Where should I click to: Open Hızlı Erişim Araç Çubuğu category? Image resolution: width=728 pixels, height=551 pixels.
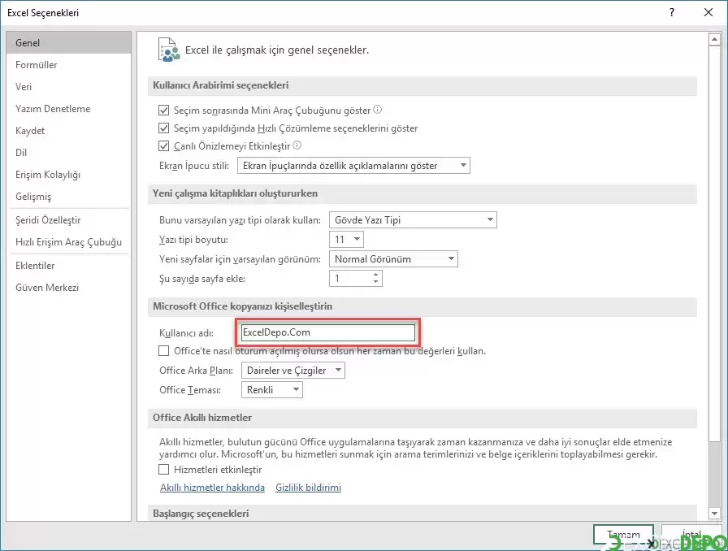pyautogui.click(x=69, y=241)
